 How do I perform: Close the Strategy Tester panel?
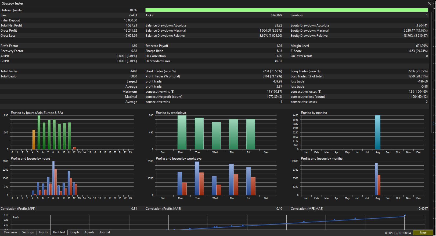pos(429,3)
